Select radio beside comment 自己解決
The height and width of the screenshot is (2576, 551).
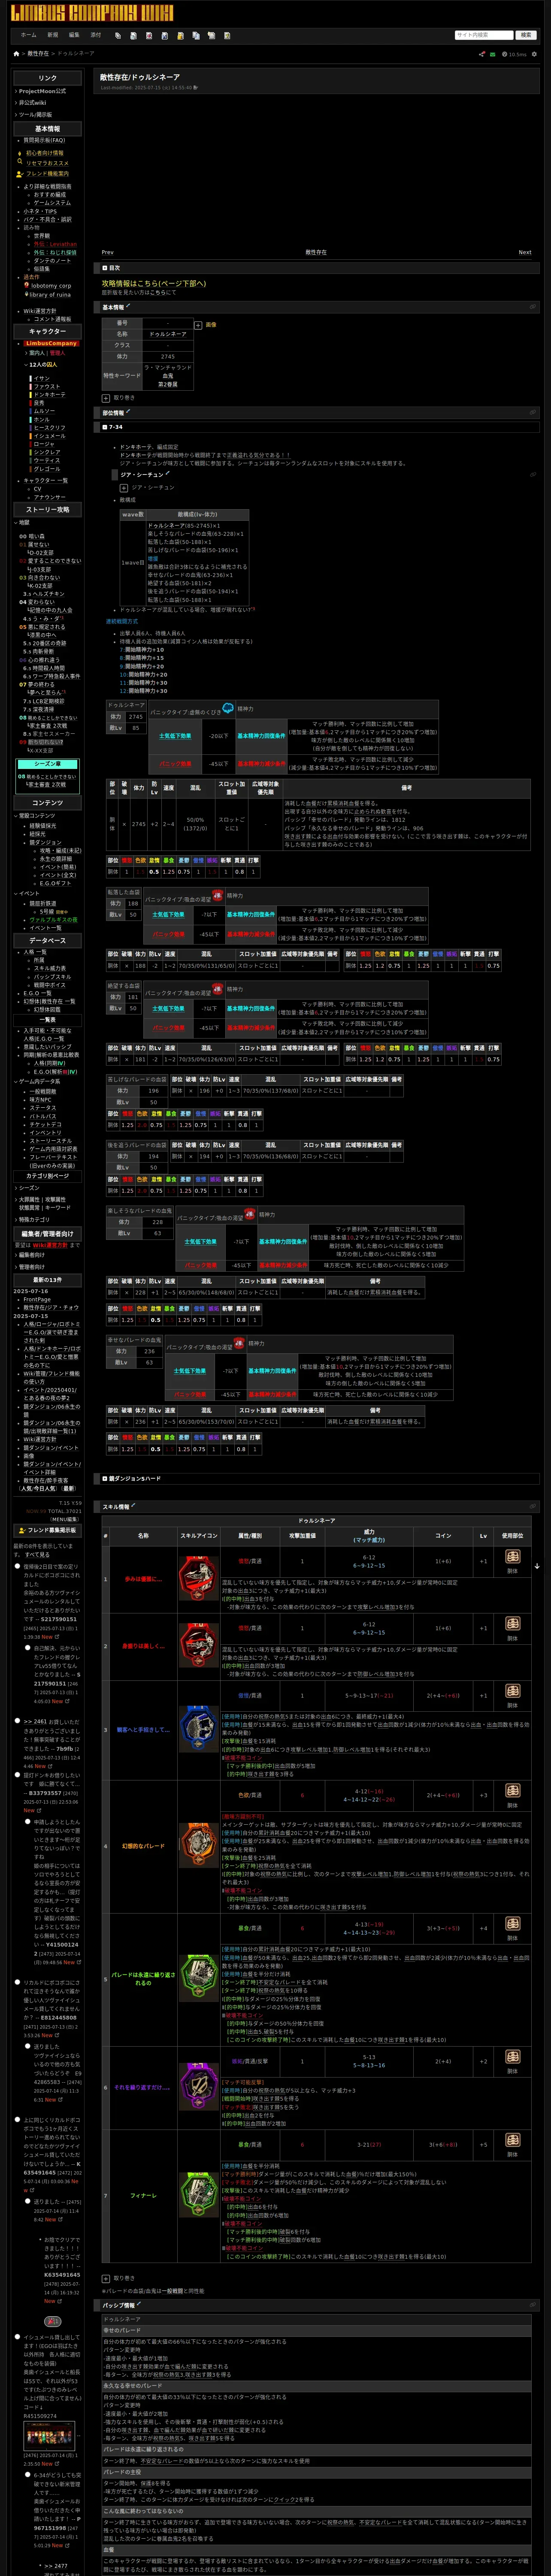(x=27, y=1648)
